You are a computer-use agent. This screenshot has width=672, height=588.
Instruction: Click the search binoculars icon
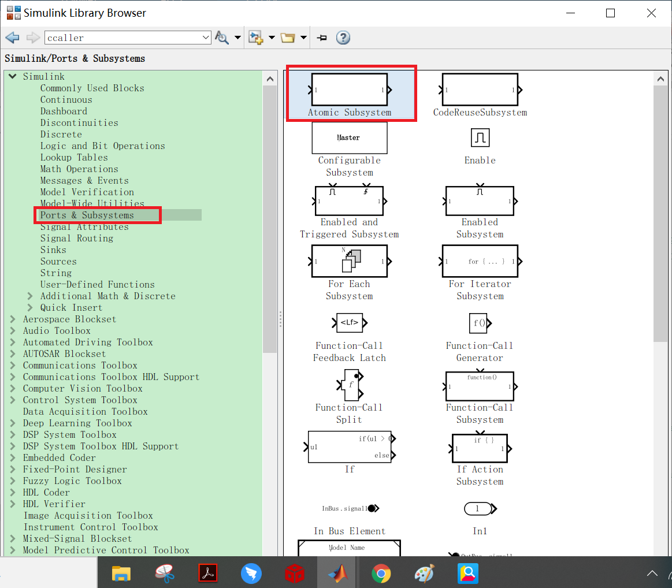(221, 38)
